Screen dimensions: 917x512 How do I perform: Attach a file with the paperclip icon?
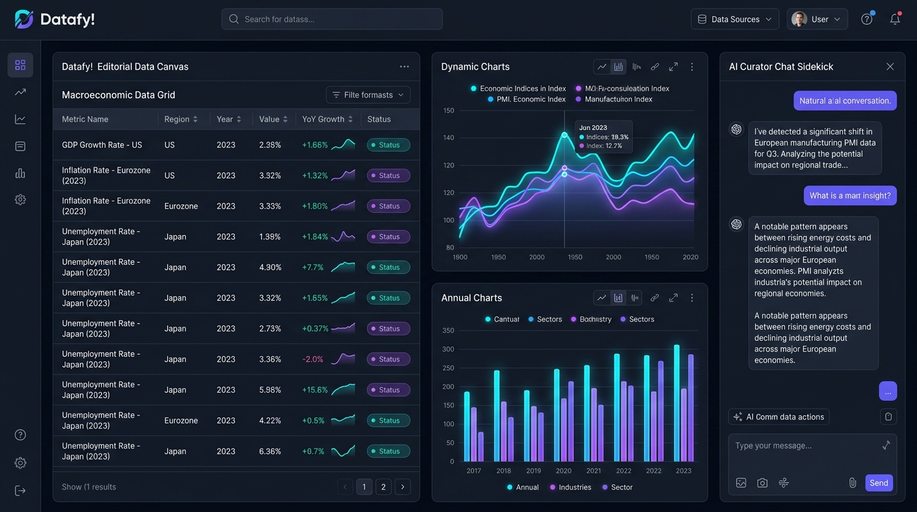[x=852, y=483]
